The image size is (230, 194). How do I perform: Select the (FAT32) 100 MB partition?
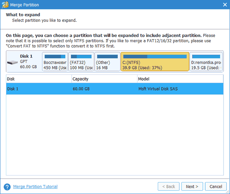(81, 62)
